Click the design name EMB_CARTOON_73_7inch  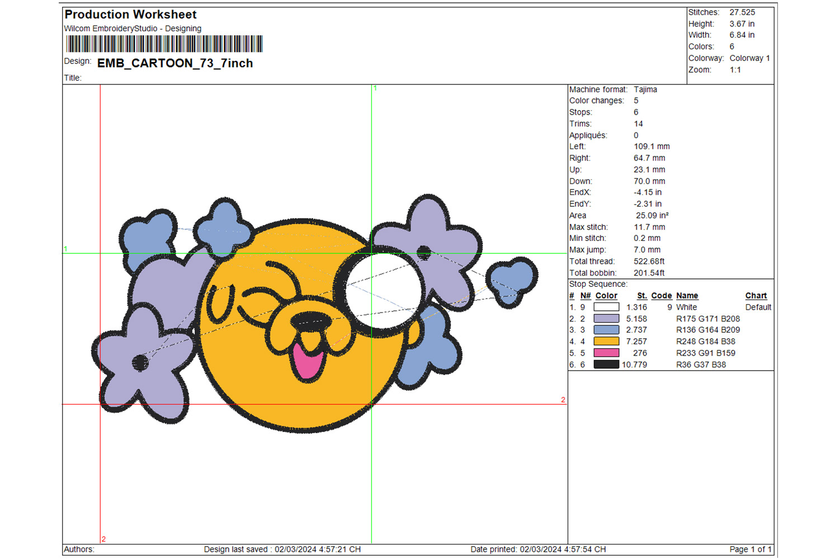pyautogui.click(x=175, y=63)
